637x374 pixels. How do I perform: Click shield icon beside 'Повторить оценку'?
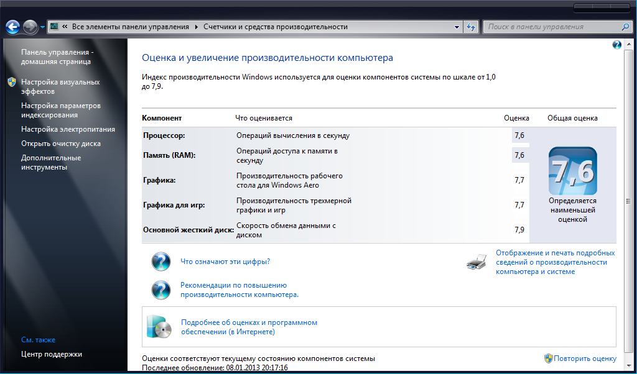tap(549, 358)
